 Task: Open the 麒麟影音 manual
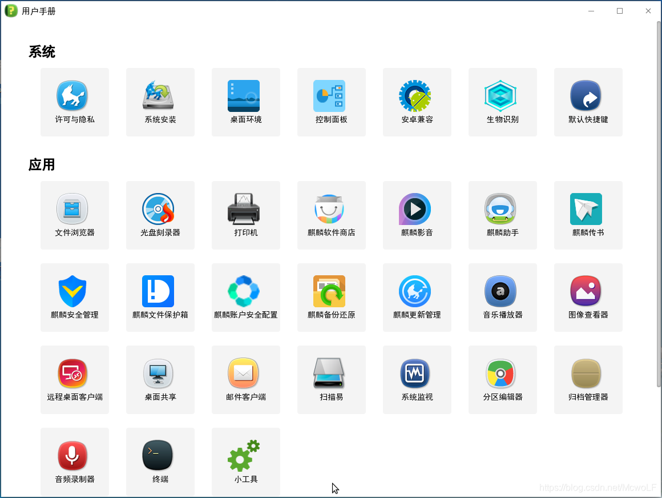pos(417,215)
